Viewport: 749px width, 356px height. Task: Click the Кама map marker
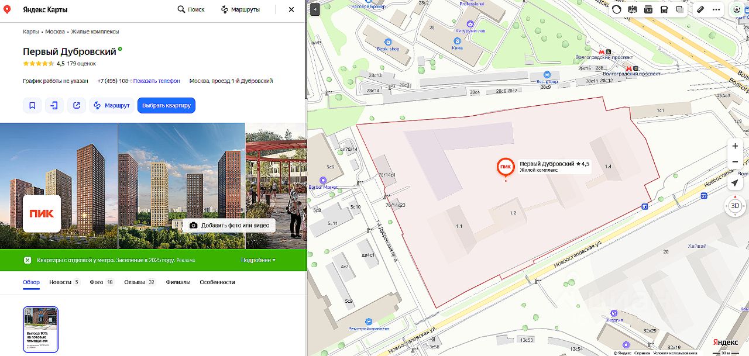tap(458, 40)
